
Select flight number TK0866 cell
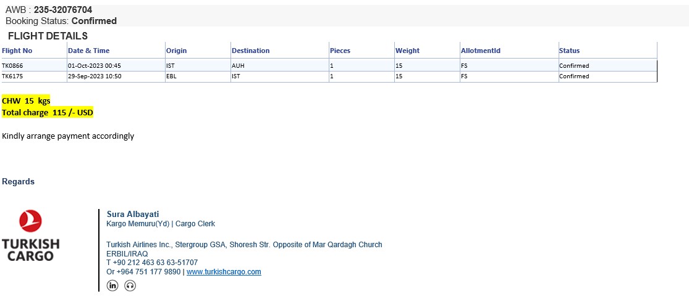(x=13, y=65)
